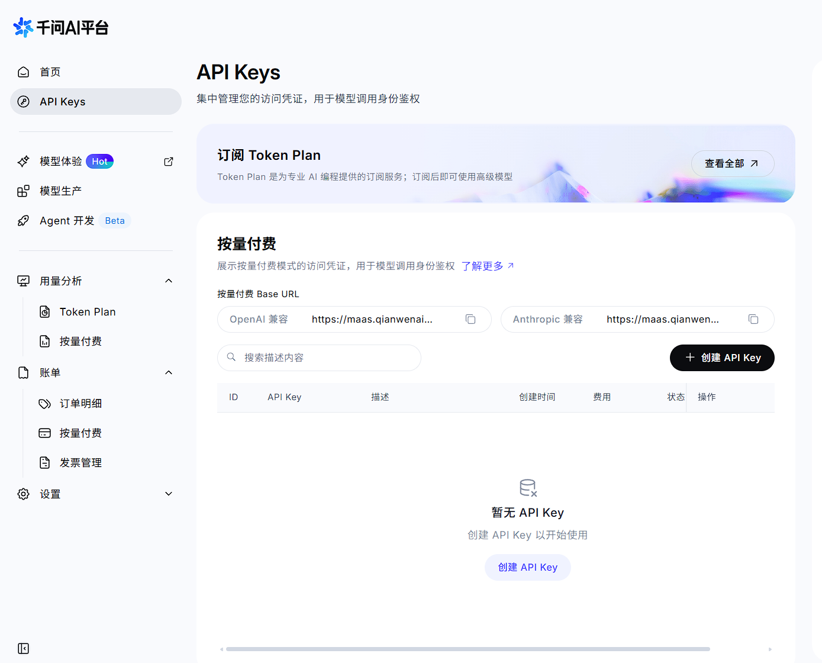Click the empty database icon above 暂无 API Key

click(x=528, y=488)
